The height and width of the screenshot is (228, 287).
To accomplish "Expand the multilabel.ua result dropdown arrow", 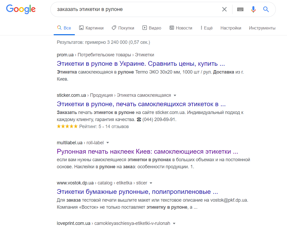I will [x=108, y=143].
